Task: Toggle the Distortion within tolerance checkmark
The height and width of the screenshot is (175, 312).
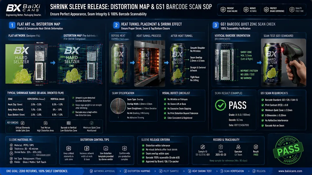Action: (143, 146)
